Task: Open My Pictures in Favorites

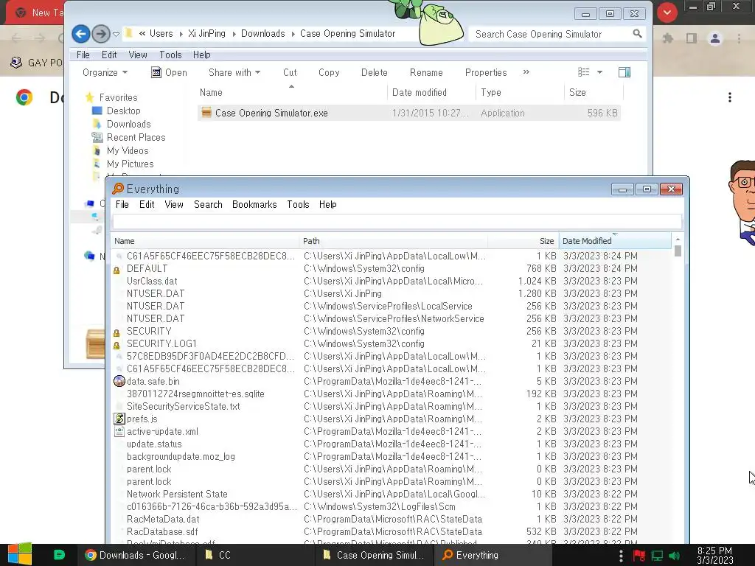Action: coord(130,164)
